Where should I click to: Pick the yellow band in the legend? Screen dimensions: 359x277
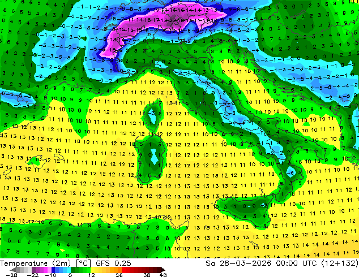92,270
